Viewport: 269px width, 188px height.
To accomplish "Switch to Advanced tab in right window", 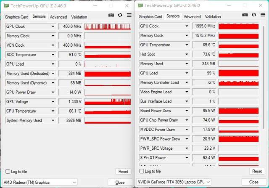I will tap(192, 17).
